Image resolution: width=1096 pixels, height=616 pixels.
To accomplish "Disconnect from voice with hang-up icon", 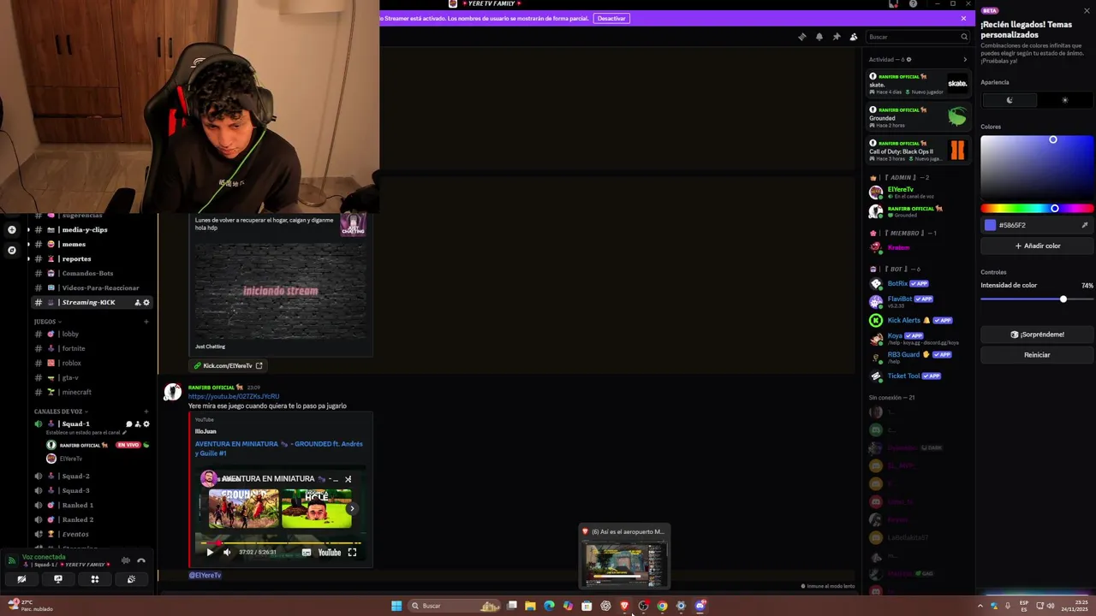I will pyautogui.click(x=141, y=560).
